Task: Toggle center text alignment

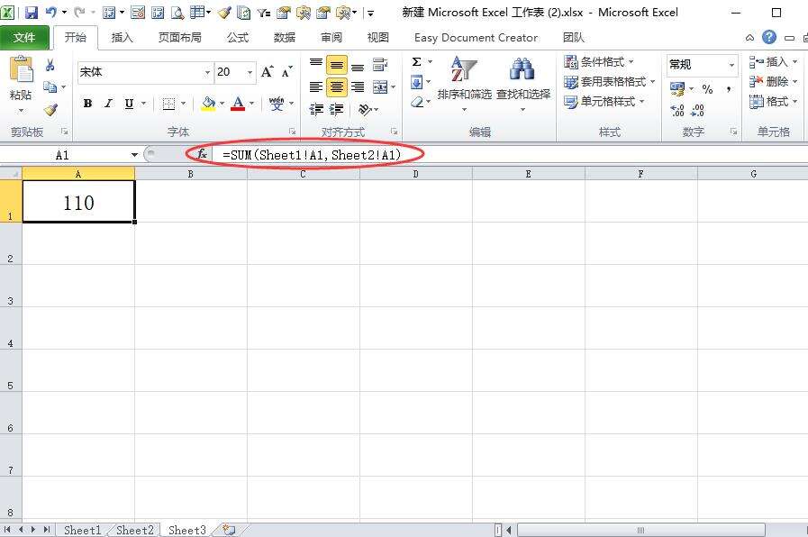Action: pyautogui.click(x=337, y=87)
